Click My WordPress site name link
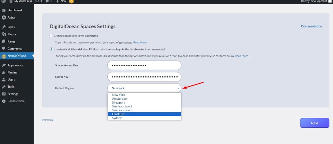 click(x=23, y=1)
